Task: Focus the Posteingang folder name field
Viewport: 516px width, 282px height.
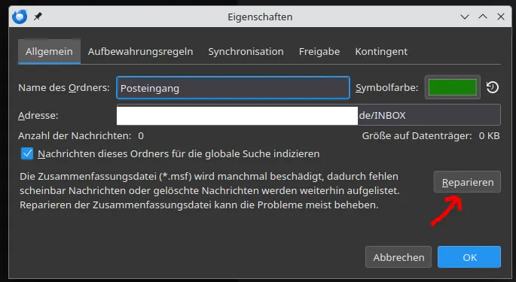Action: pos(233,88)
